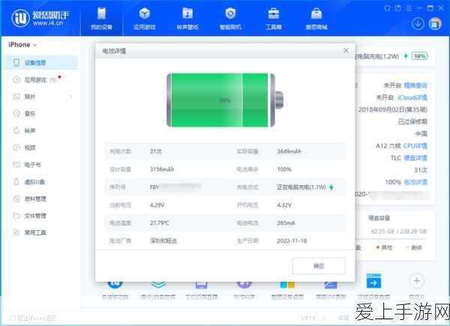Open the 硬盘详情 link
This screenshot has width=450, height=326.
415,157
